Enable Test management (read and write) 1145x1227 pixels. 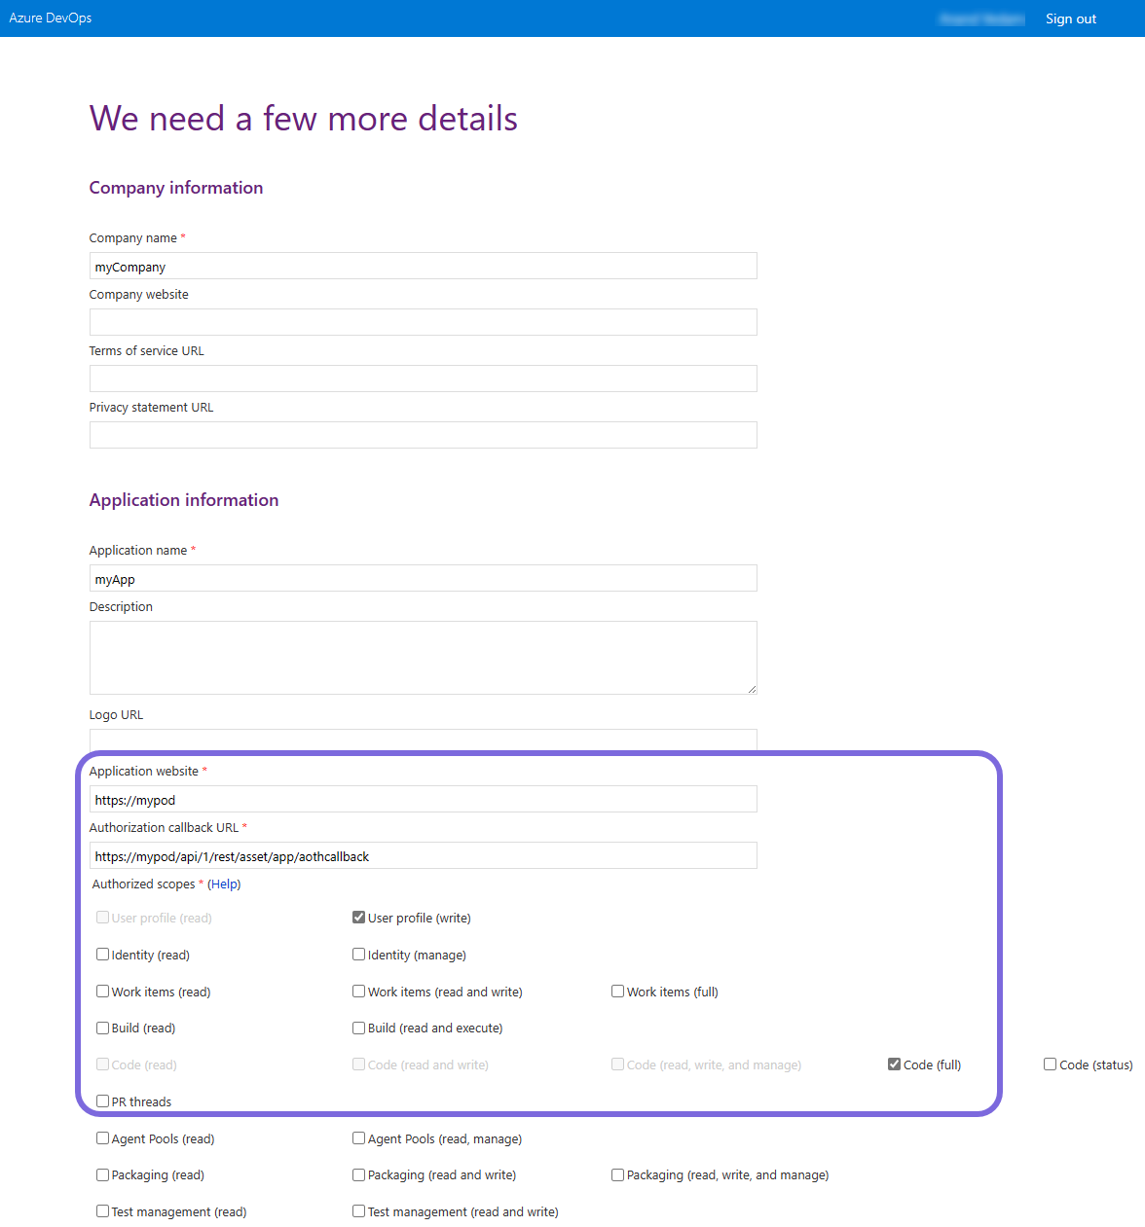[358, 1210]
